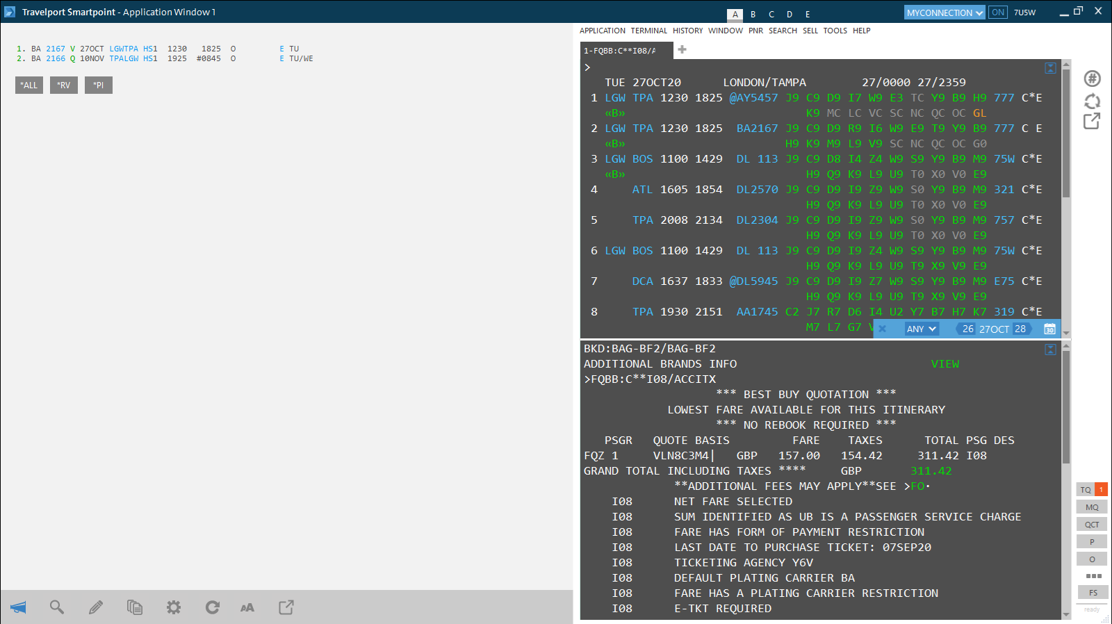Click the detach window sidebar icon
Viewport: 1112px width, 624px height.
[1092, 121]
